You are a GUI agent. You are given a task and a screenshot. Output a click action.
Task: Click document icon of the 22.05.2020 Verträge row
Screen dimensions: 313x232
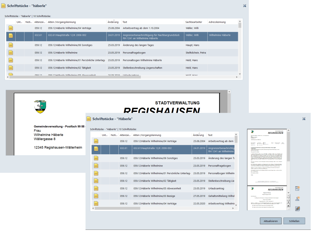96,204
